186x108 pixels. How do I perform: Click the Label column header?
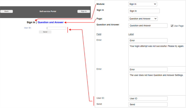131,34
